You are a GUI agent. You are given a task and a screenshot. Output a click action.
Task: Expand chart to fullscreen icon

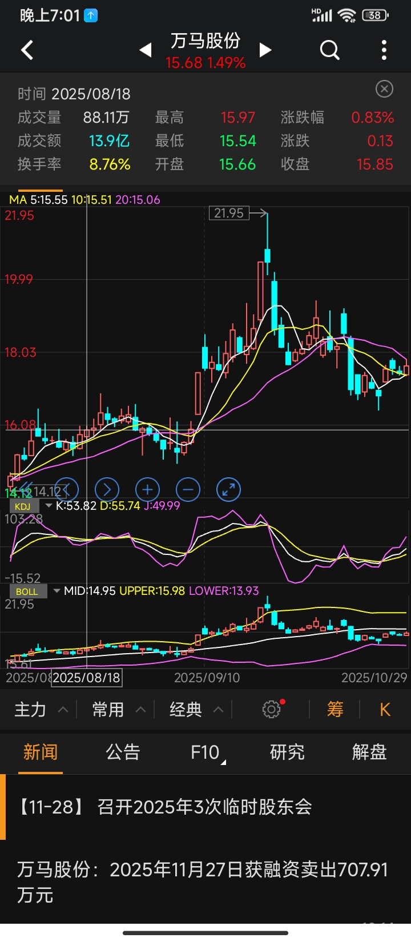(x=228, y=489)
